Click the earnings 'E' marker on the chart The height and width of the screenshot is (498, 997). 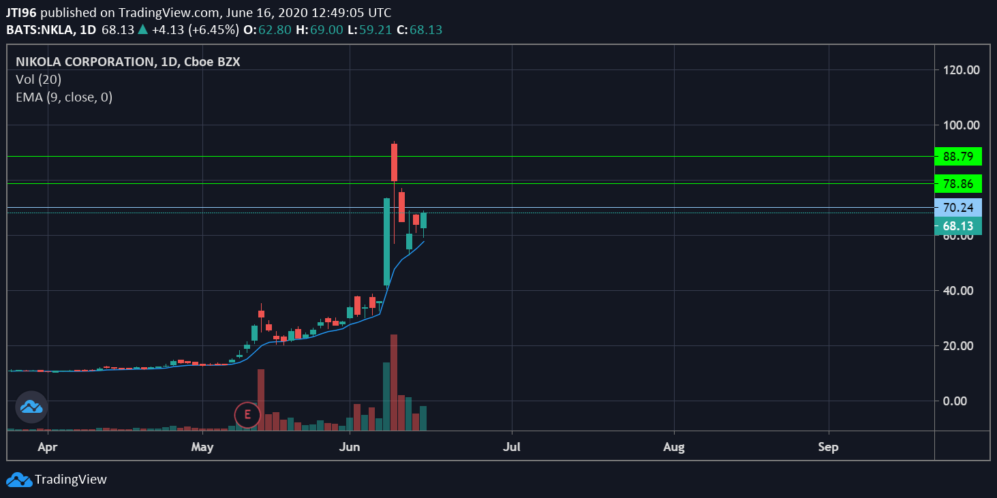247,414
